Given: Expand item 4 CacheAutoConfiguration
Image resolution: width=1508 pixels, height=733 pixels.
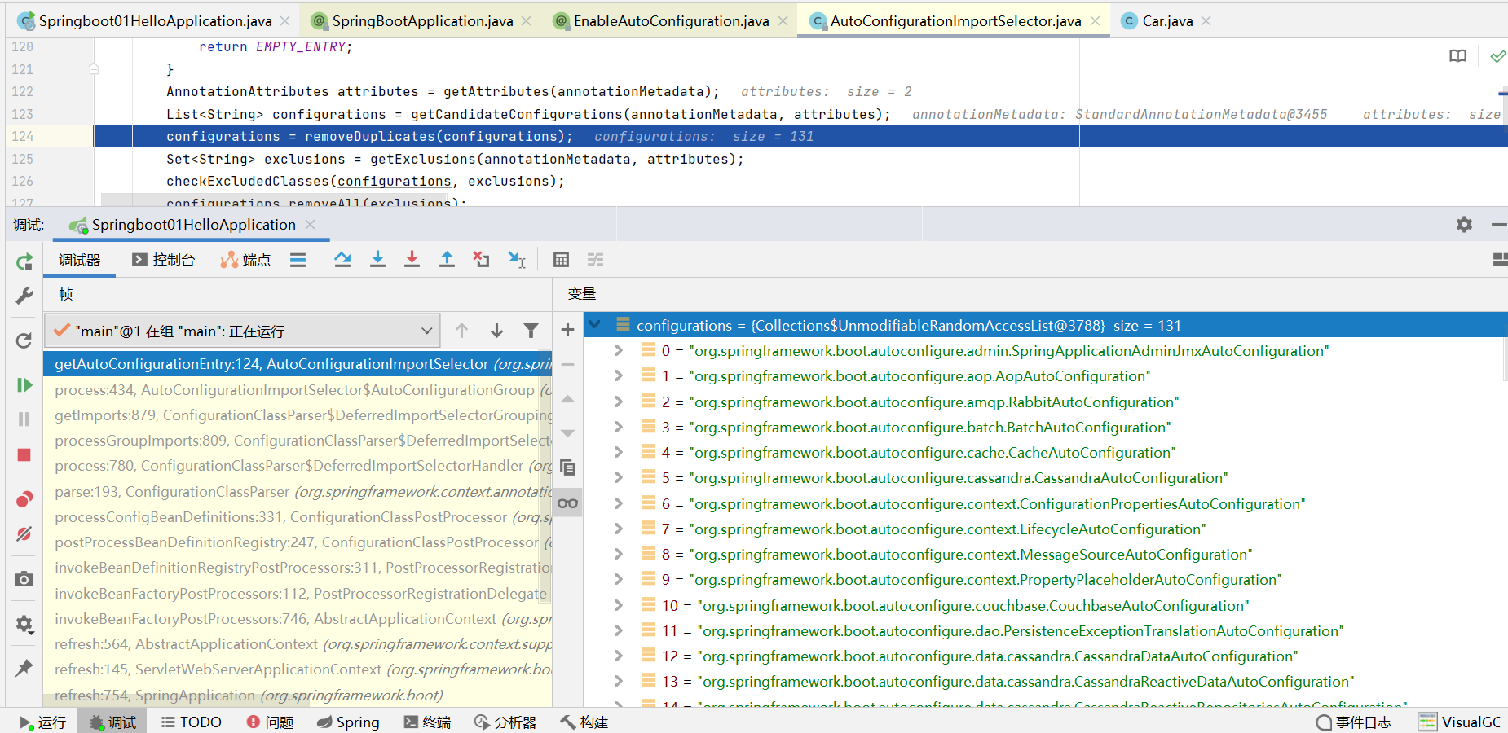Looking at the screenshot, I should pos(619,452).
